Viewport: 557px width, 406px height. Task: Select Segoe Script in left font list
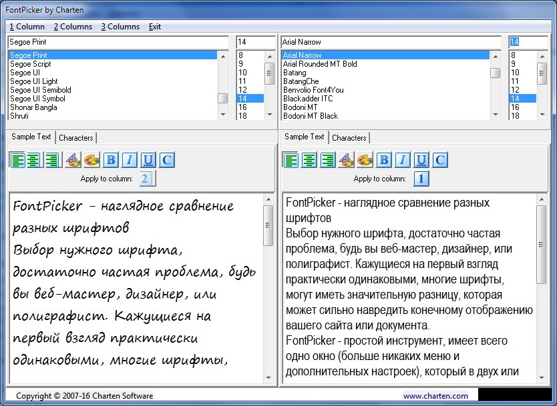(x=113, y=64)
